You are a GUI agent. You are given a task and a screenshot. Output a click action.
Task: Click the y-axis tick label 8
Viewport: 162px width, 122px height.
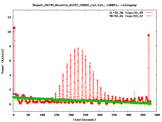[x=10, y=46]
